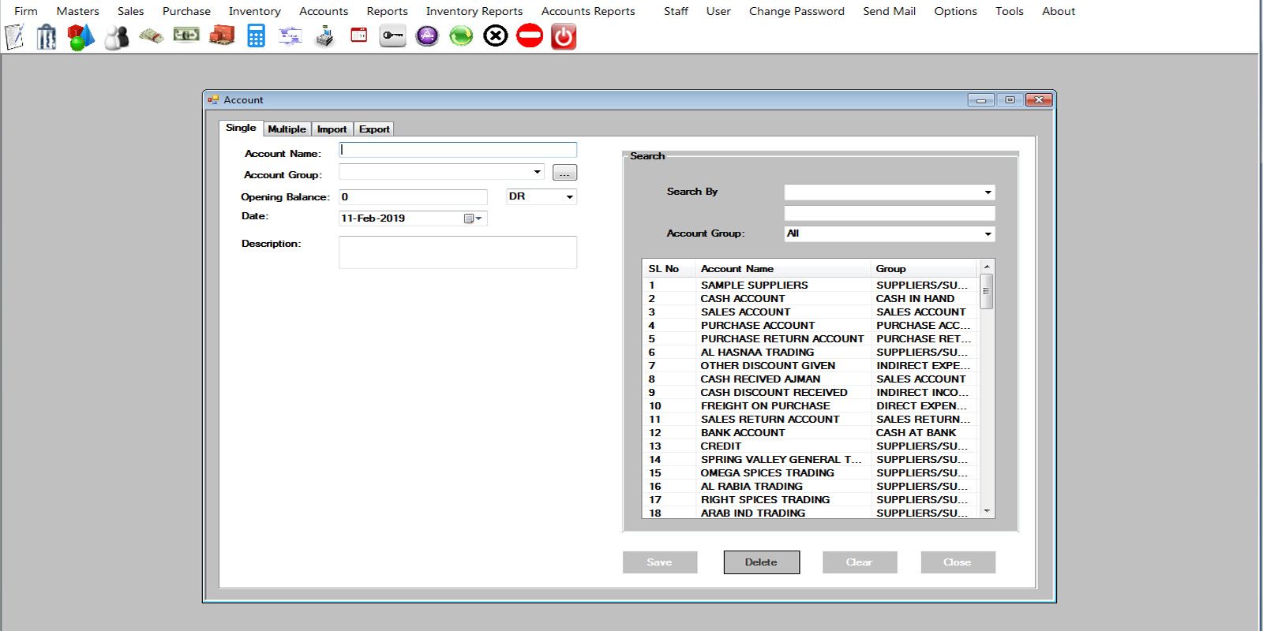This screenshot has height=631, width=1263.
Task: Select the SAMPLE SUPPLIERS row
Action: (x=811, y=285)
